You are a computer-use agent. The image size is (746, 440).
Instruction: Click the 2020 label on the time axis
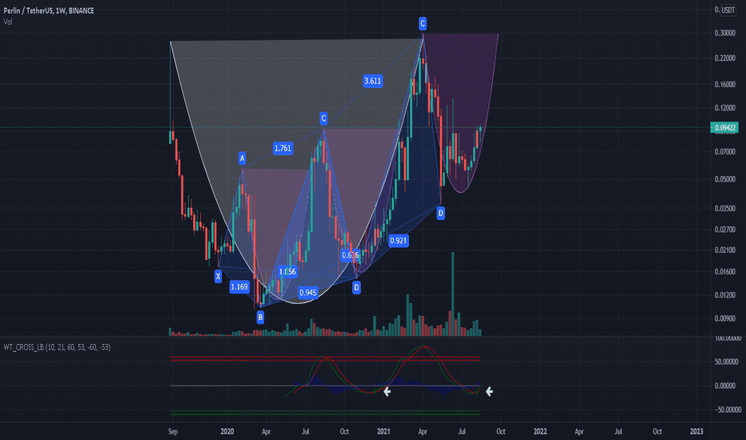pos(227,431)
